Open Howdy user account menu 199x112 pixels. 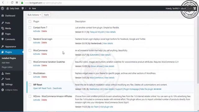[179, 8]
